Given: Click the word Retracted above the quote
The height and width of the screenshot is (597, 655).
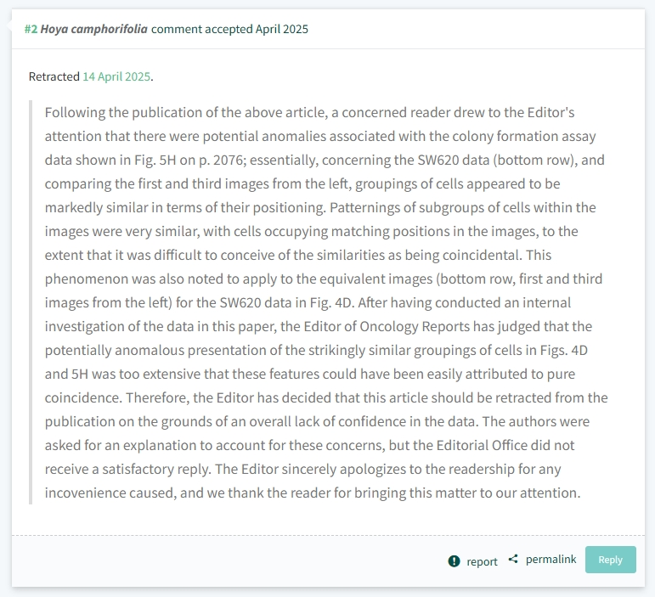Looking at the screenshot, I should click(x=54, y=76).
